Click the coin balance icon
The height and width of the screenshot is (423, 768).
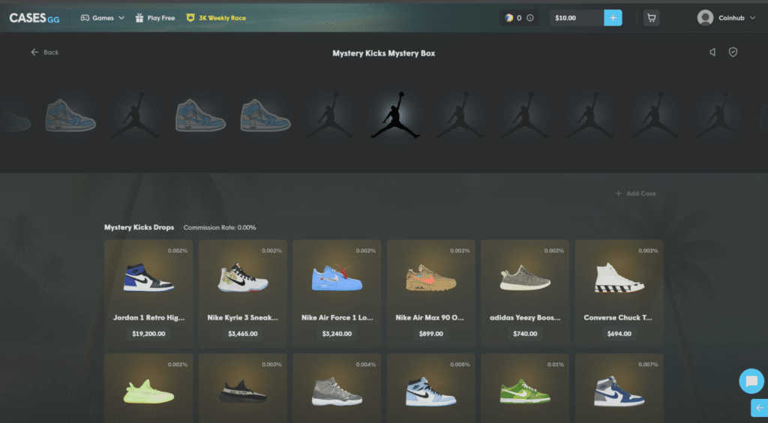509,18
